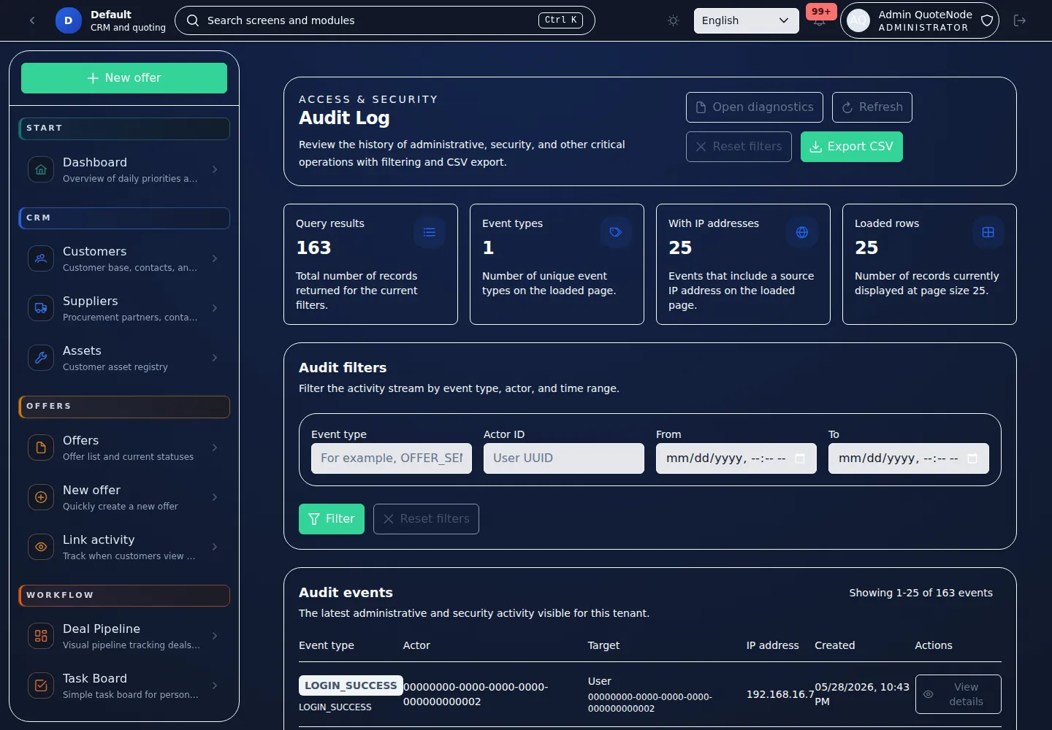Click the Suppliers truck icon
1052x730 pixels.
[x=41, y=308]
